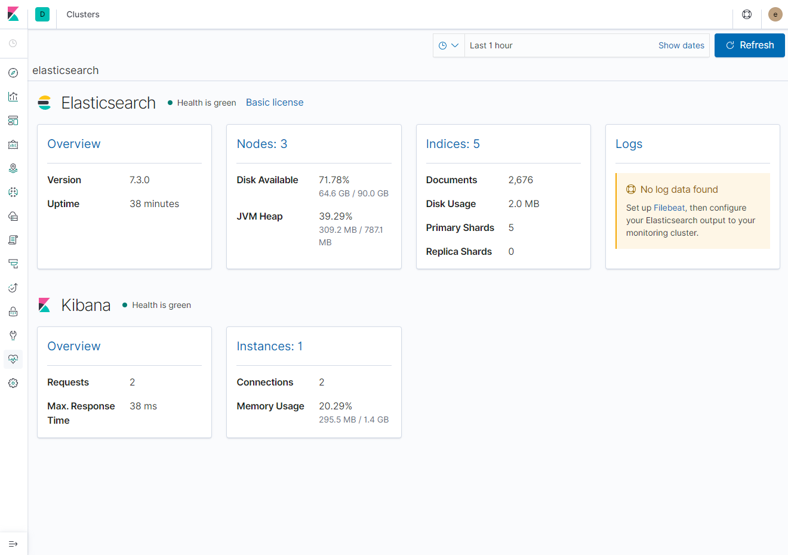This screenshot has height=555, width=788.
Task: Click the Elasticsearch 'Health is green' status
Action: click(x=202, y=103)
